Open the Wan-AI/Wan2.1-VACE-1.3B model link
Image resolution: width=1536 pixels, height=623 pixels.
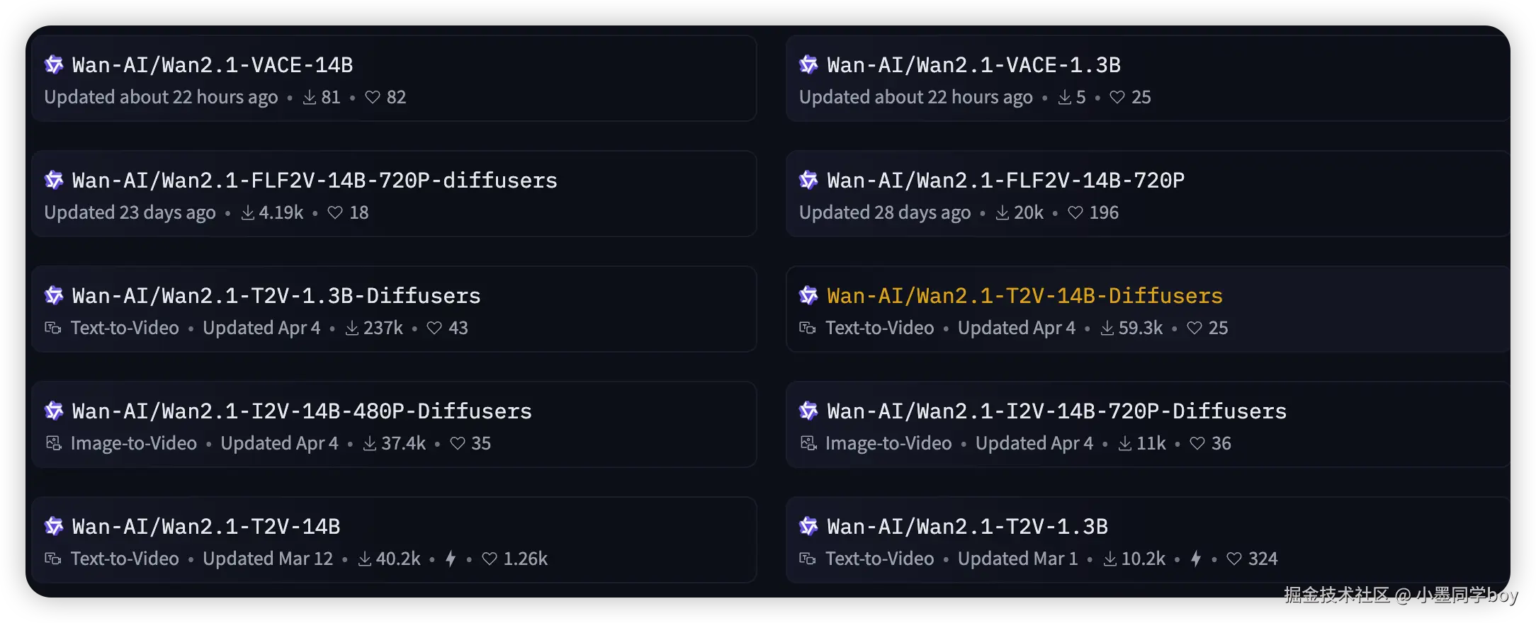[973, 65]
